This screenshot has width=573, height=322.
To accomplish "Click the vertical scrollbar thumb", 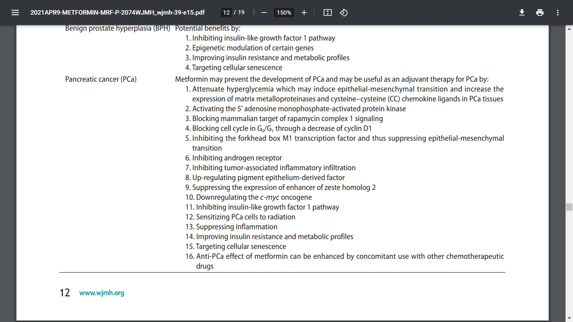I will (x=569, y=207).
